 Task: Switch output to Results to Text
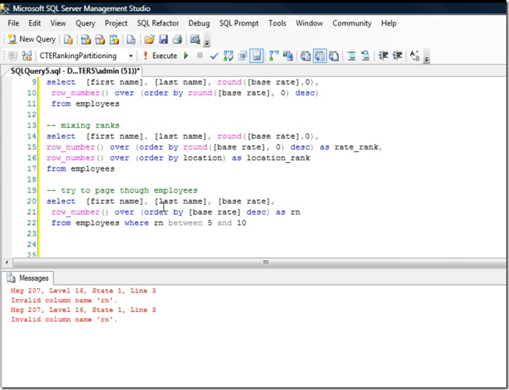tap(305, 56)
